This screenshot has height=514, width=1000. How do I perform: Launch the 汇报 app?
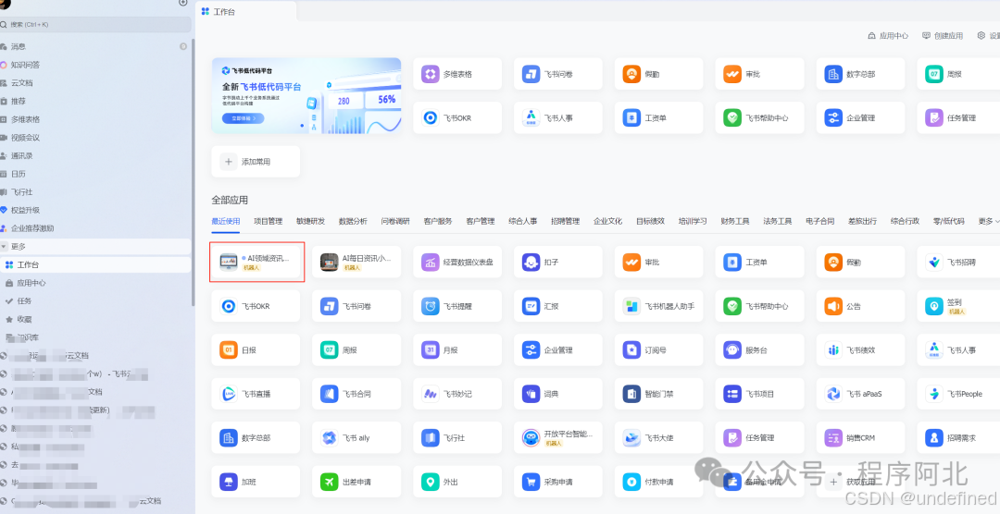coord(558,306)
